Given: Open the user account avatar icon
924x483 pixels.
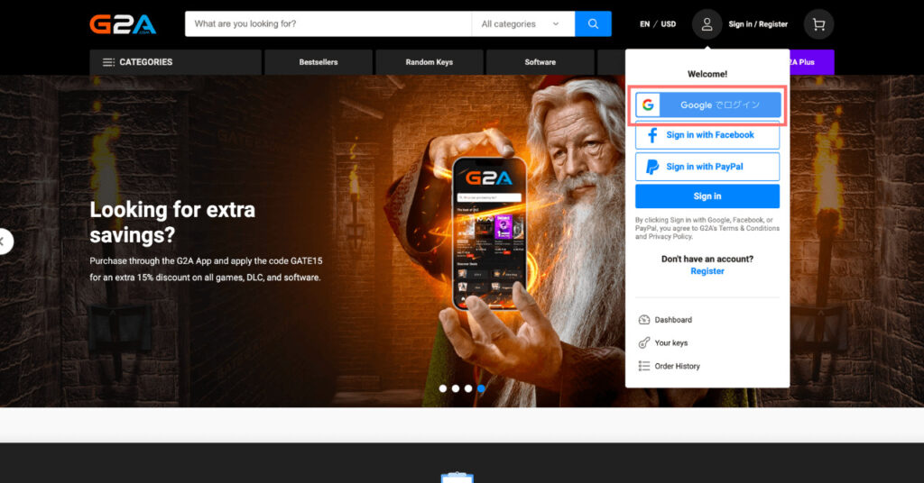Looking at the screenshot, I should 707,24.
